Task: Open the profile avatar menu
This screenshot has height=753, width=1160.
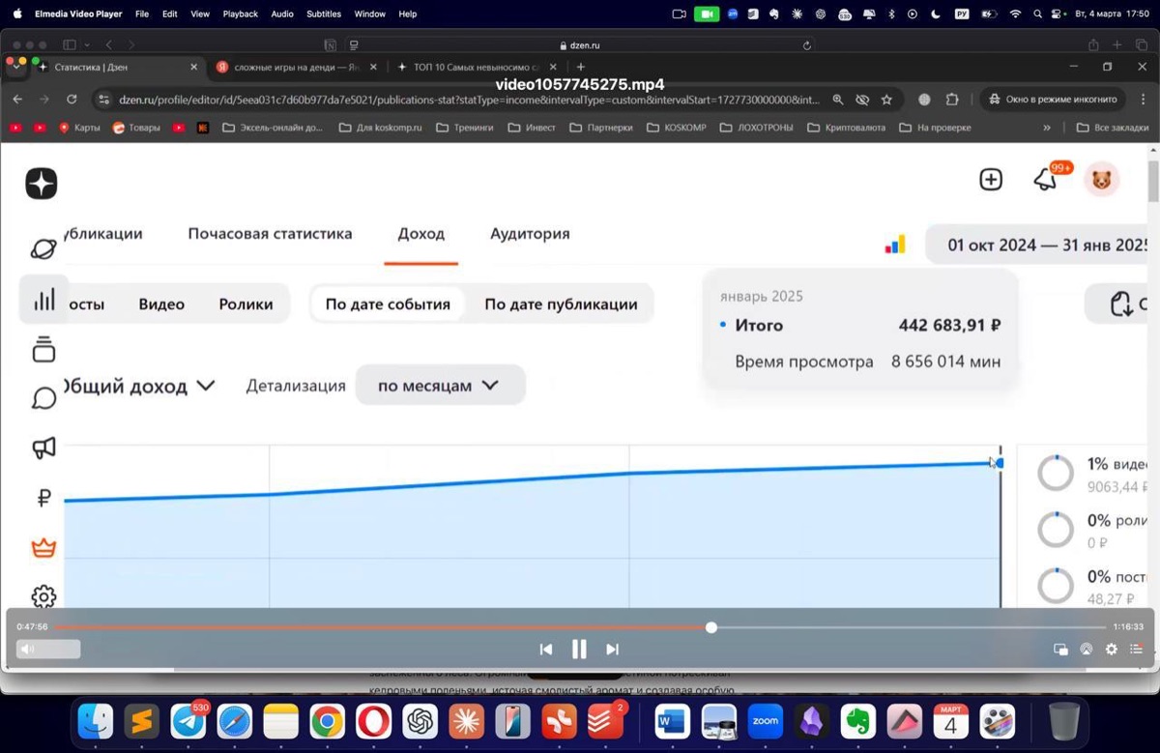Action: (1101, 179)
